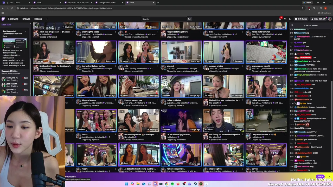Open 'scammer got caught' clip thumbnail
This screenshot has width=333, height=187.
click(266, 52)
